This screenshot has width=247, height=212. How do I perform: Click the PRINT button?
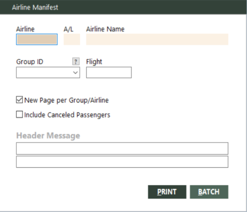point(167,192)
